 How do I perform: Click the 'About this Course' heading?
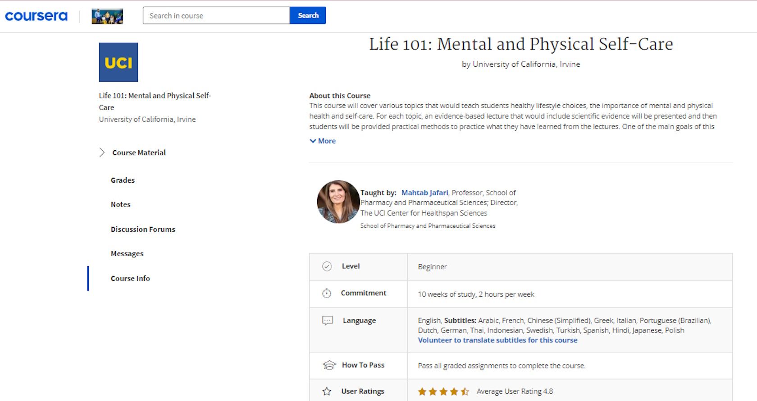(x=340, y=96)
